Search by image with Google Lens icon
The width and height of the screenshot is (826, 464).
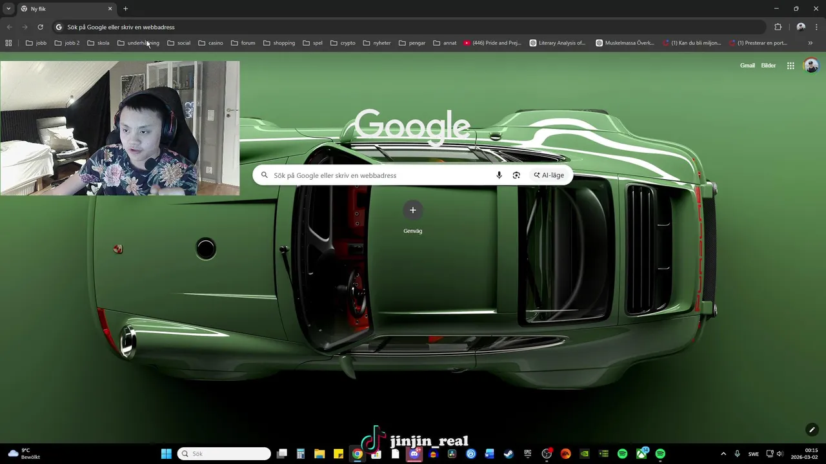click(x=516, y=175)
